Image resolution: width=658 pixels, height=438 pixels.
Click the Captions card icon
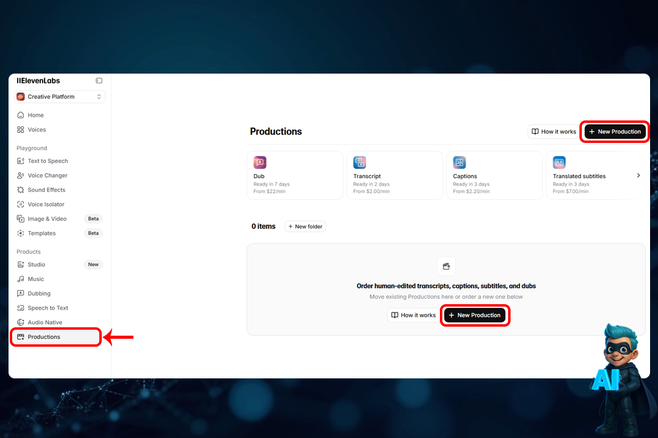tap(459, 162)
